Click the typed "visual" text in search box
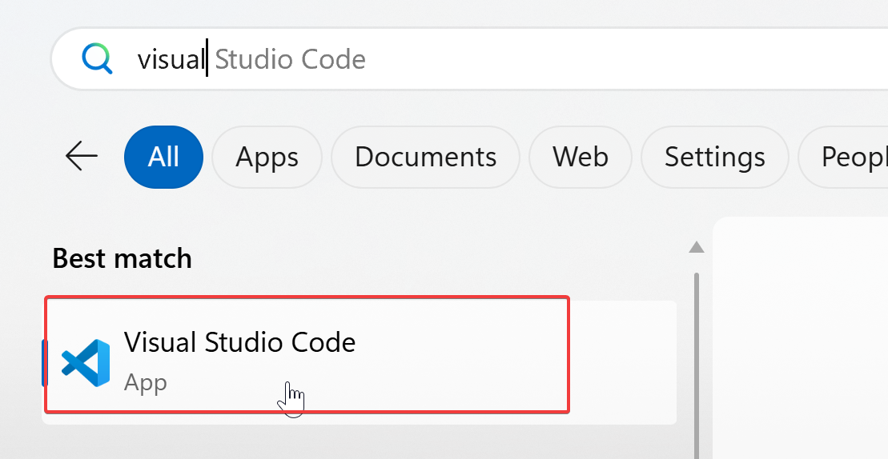 coord(171,59)
